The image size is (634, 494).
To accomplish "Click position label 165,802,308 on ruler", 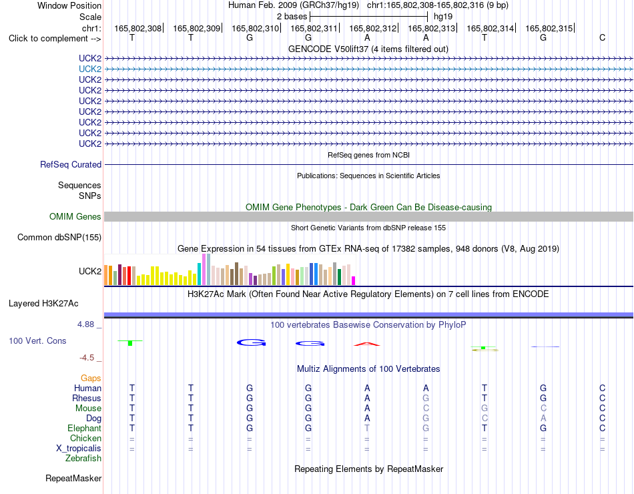I will tap(137, 28).
